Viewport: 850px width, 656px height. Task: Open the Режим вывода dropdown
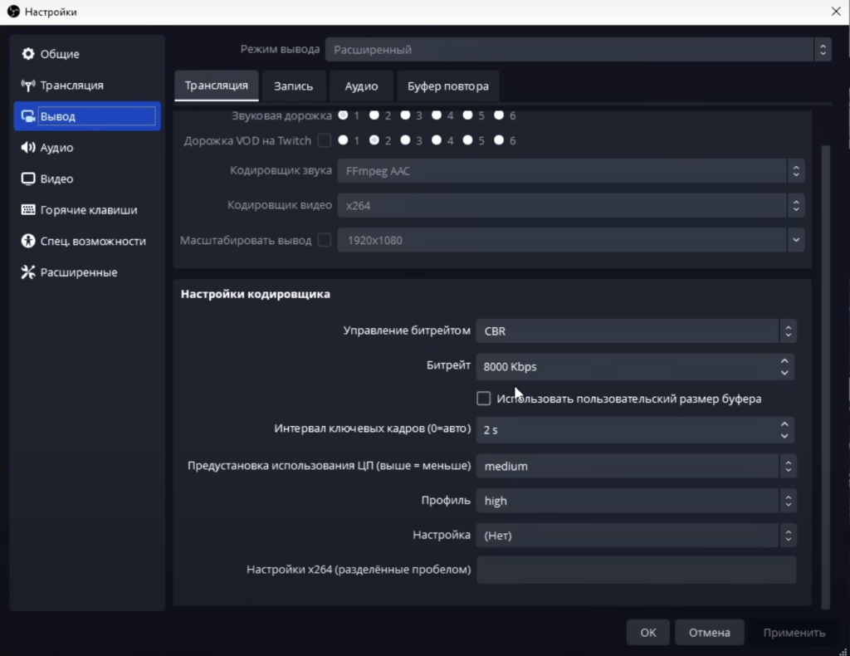point(578,49)
